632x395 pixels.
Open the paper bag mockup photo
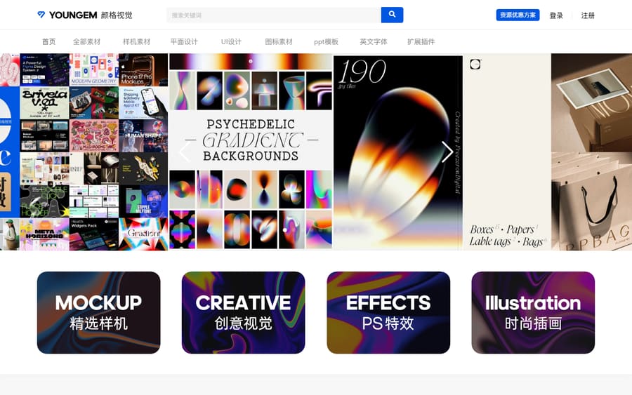click(x=591, y=201)
